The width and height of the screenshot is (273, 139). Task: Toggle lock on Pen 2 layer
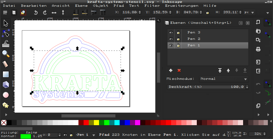coord(178,39)
